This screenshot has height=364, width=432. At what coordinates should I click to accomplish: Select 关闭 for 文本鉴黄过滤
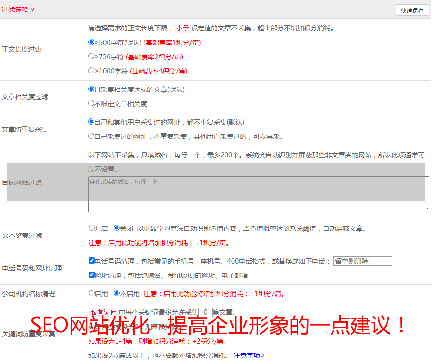(117, 228)
